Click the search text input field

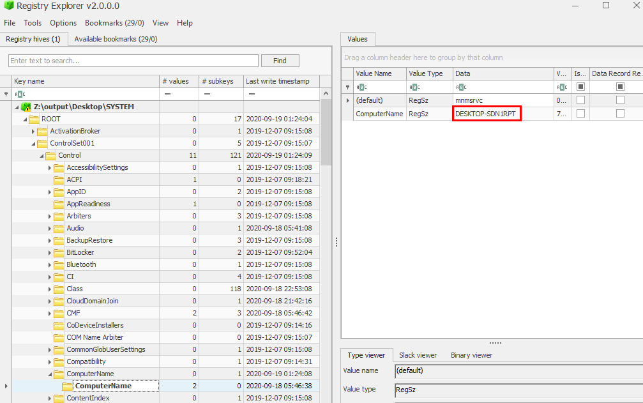[x=133, y=61]
